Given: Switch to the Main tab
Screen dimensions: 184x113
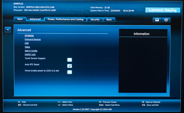Looking at the screenshot, I should click(20, 19).
